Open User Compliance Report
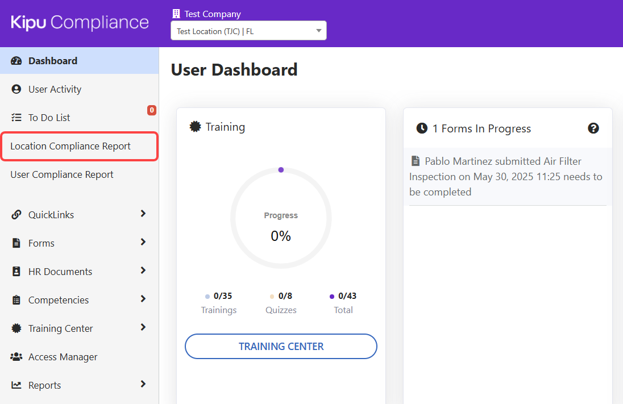The width and height of the screenshot is (623, 404). (62, 174)
